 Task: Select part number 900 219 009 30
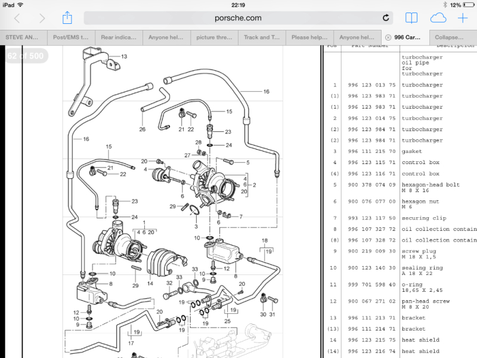[371, 251]
